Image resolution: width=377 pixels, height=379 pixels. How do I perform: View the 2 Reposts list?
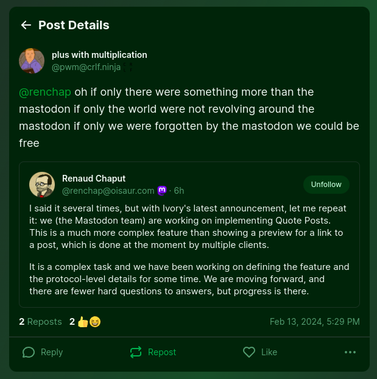pyautogui.click(x=40, y=322)
